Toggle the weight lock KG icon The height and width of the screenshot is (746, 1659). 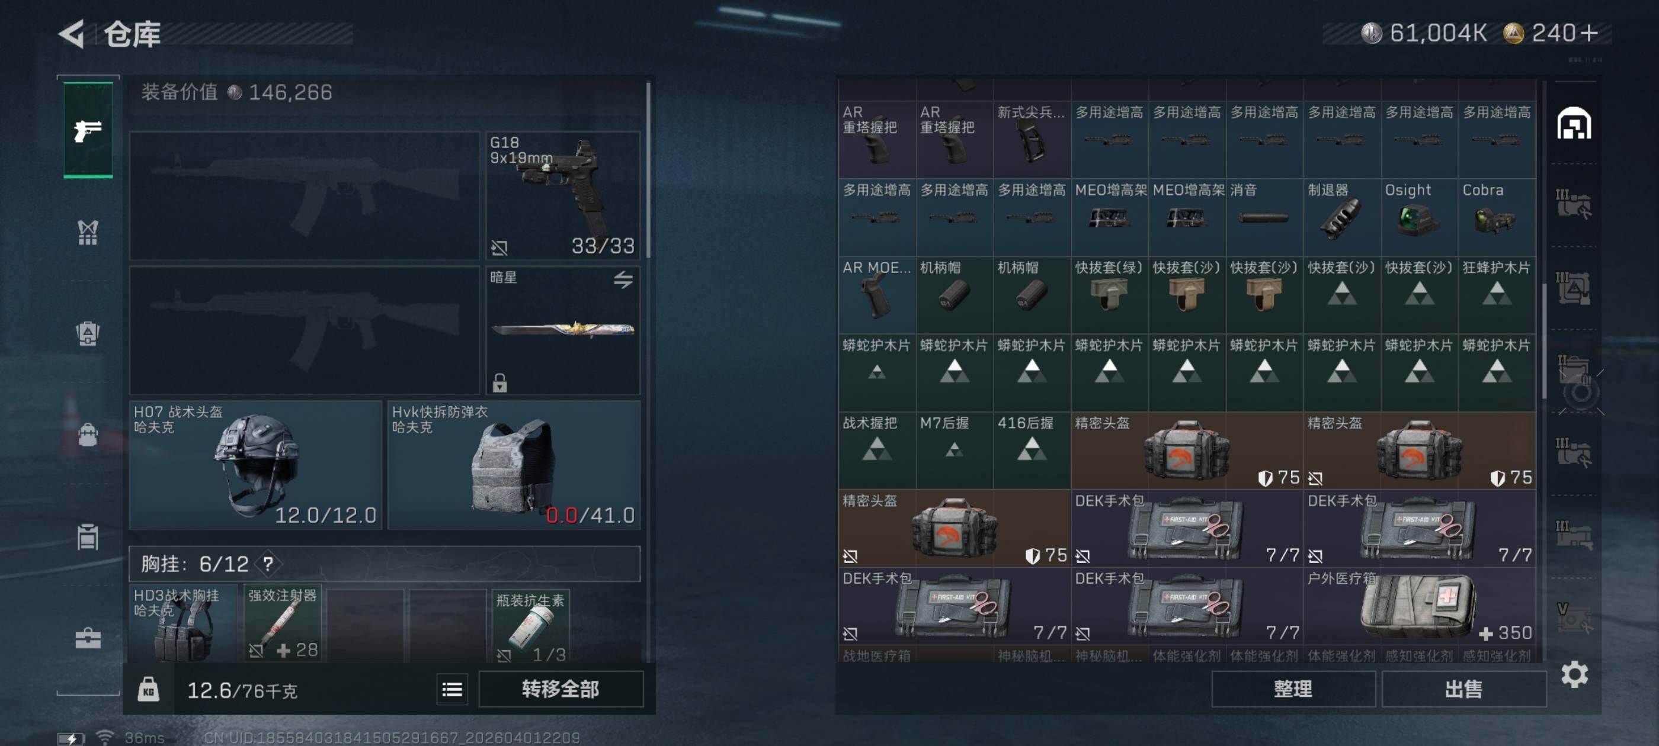tap(148, 689)
